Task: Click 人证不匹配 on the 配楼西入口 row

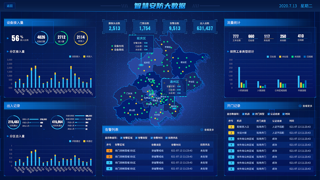Action: click(x=278, y=127)
